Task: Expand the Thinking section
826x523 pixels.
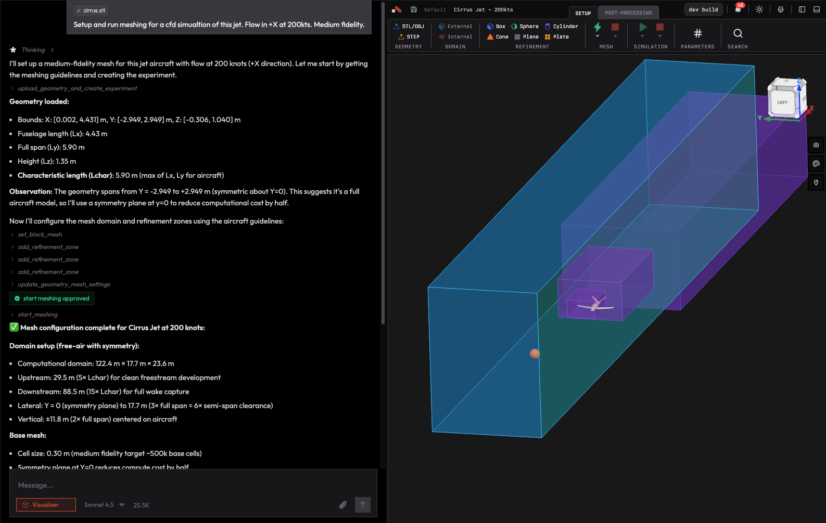Action: tap(33, 50)
